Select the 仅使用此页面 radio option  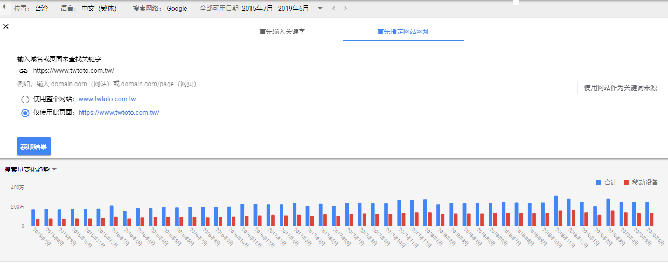pos(25,113)
